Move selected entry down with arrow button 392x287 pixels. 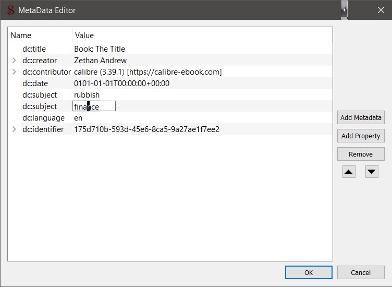coord(372,172)
